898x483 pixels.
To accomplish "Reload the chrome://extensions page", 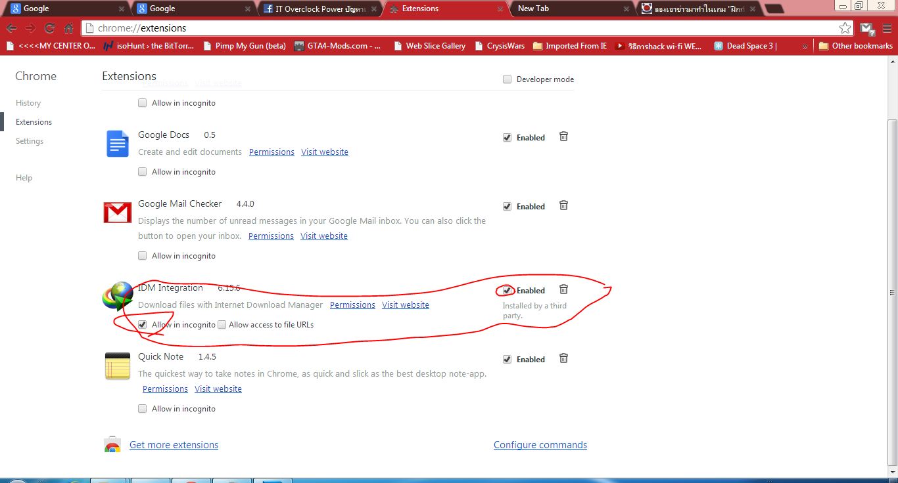I will pyautogui.click(x=49, y=28).
